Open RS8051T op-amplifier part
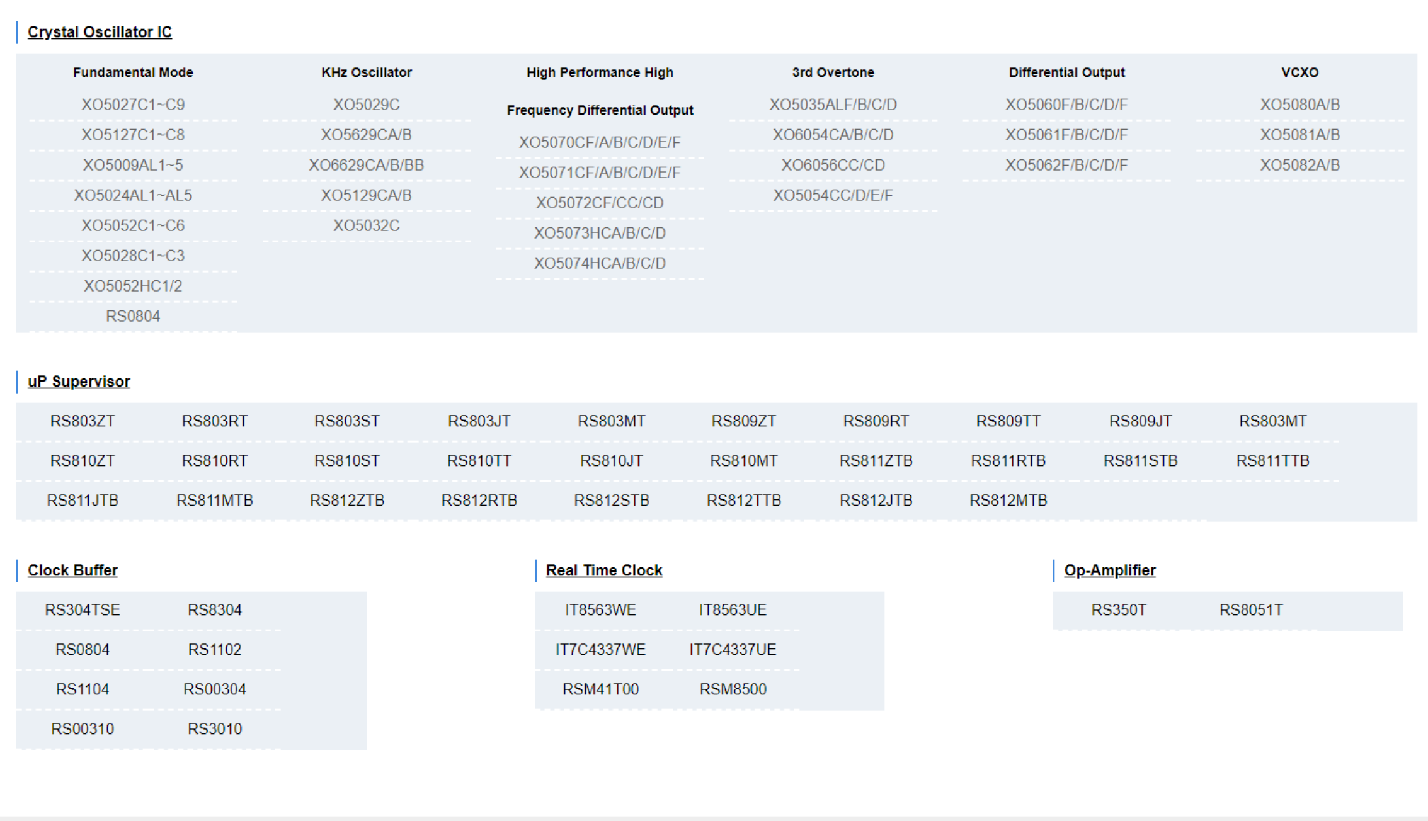The image size is (1428, 821). coord(1250,610)
